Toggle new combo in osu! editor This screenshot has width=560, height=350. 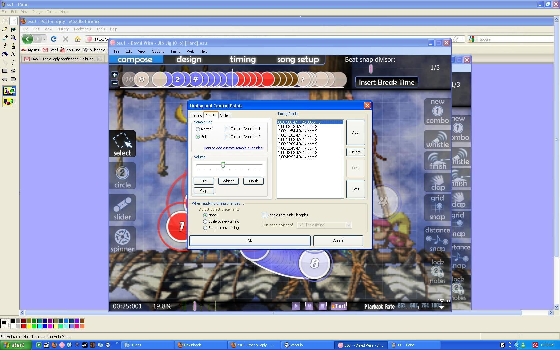click(x=437, y=112)
